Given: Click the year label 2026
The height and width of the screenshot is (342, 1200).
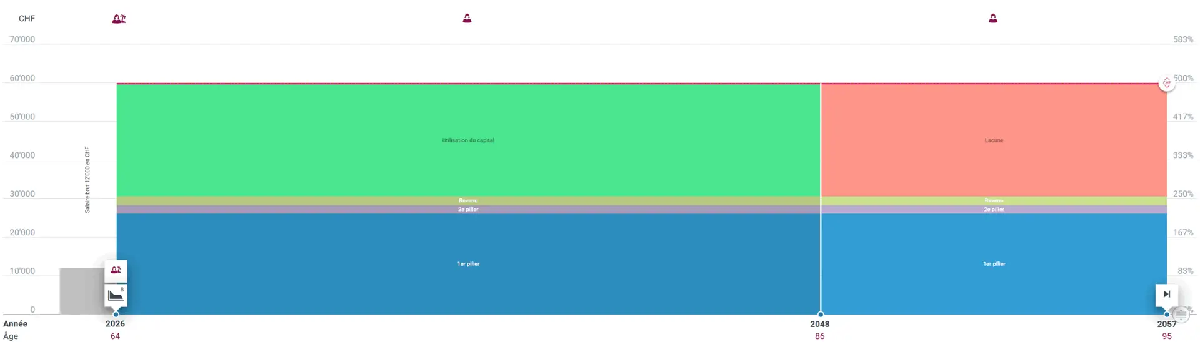Looking at the screenshot, I should pos(115,324).
